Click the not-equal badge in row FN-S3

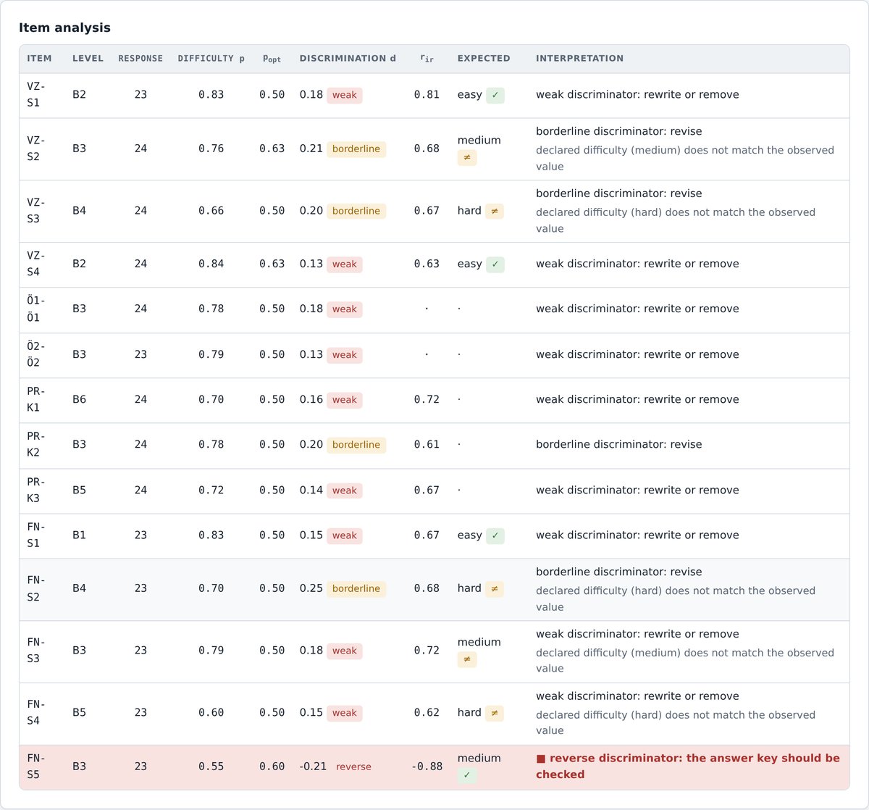click(467, 659)
